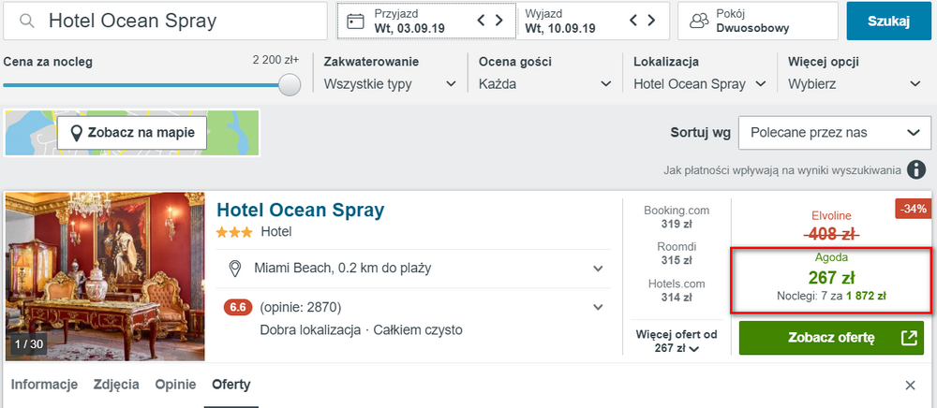Click the Dobra lokalizacja · Całkiem czysto text
This screenshot has width=937, height=408.
tap(361, 329)
